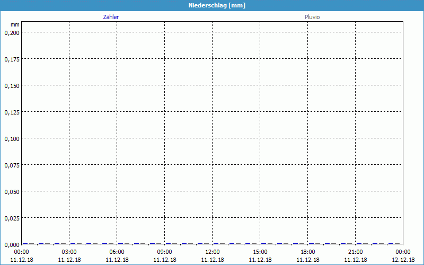Screen dimensions: 424x265
Task: Click the mm unit label
Action: [15, 24]
